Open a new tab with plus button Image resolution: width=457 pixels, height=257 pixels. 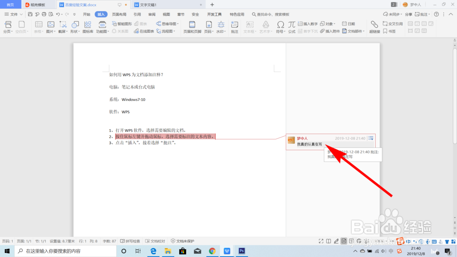pos(212,5)
